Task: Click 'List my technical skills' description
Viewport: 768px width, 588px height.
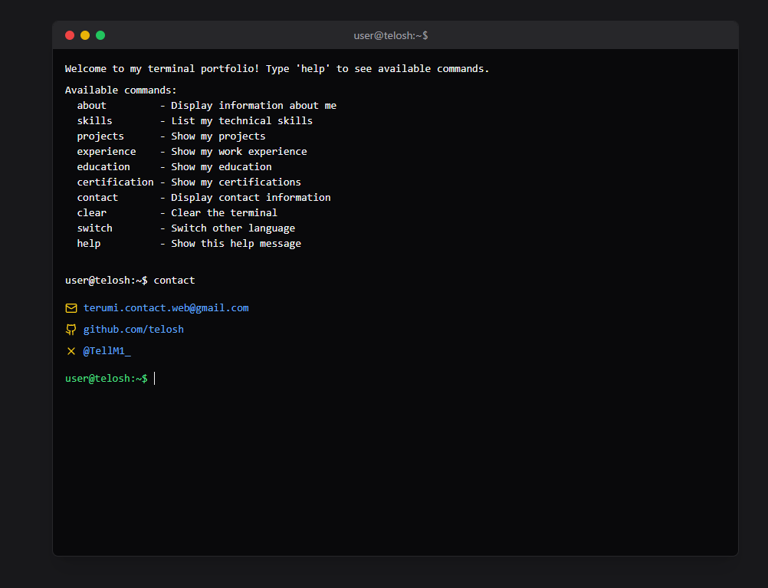Action: click(242, 121)
